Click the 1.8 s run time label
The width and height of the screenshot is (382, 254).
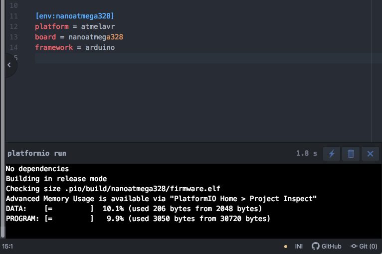306,153
